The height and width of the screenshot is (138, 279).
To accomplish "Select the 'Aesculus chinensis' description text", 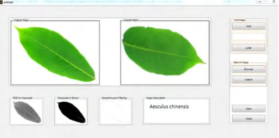I will [169, 107].
